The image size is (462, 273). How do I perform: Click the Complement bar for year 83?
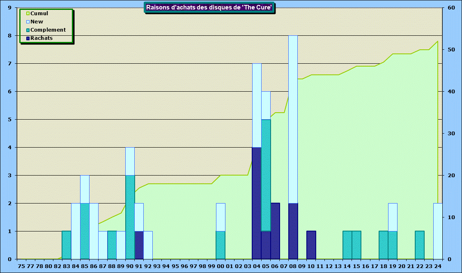tap(67, 245)
